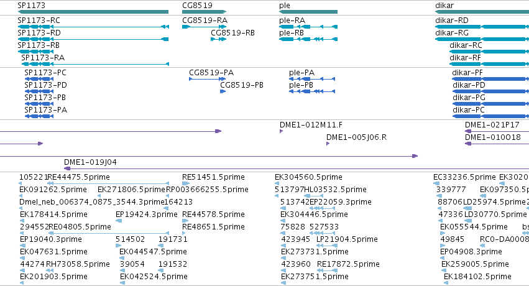Viewport: 529px width, 286px height.
Task: Select the SP1173 gene label
Action: click(31, 6)
